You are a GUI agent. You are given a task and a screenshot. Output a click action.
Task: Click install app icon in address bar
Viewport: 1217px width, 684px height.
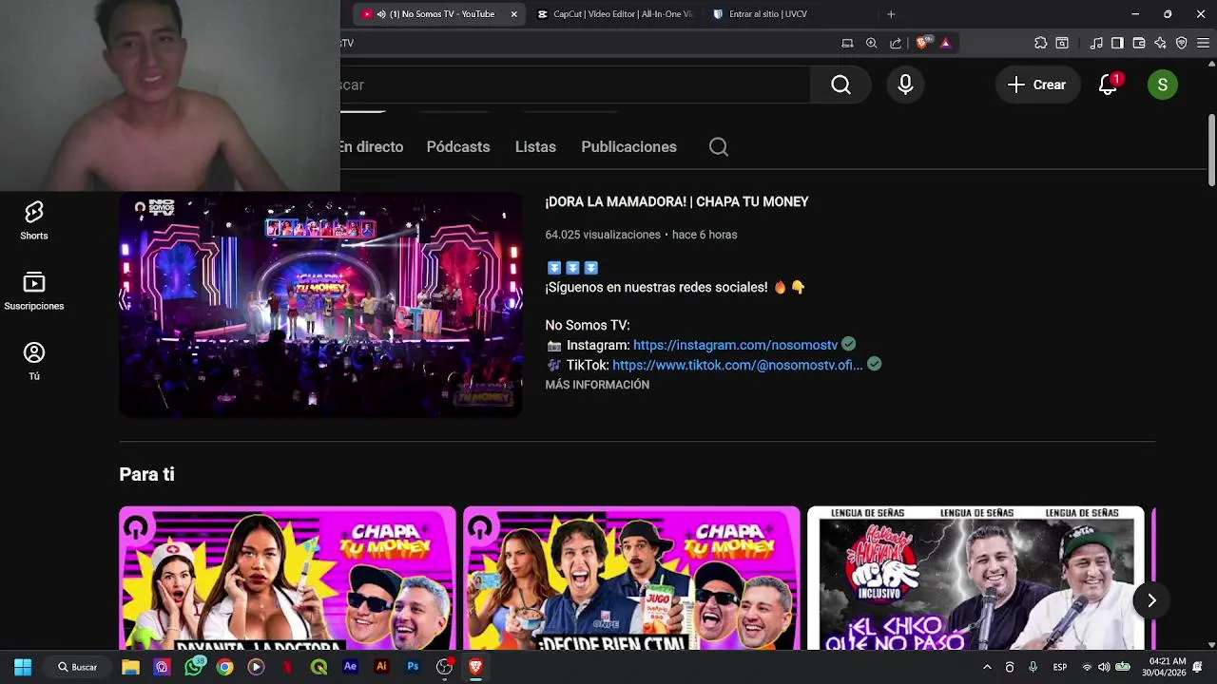pyautogui.click(x=847, y=43)
